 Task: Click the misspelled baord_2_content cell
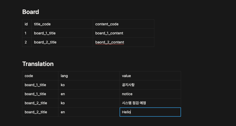click(110, 42)
